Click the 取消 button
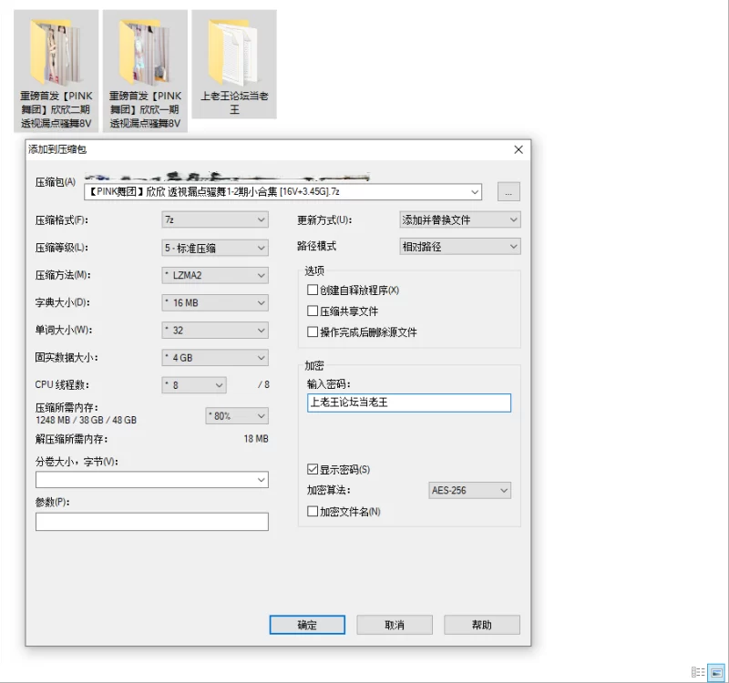This screenshot has width=729, height=683. (x=395, y=625)
